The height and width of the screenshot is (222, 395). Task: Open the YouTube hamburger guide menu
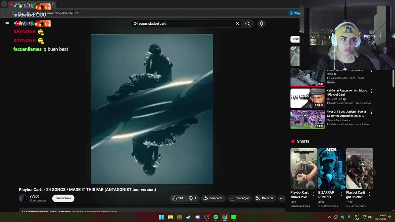(x=7, y=24)
